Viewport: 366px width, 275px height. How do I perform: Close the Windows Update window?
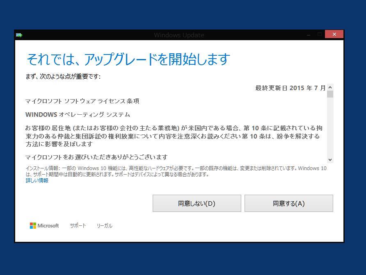334,34
